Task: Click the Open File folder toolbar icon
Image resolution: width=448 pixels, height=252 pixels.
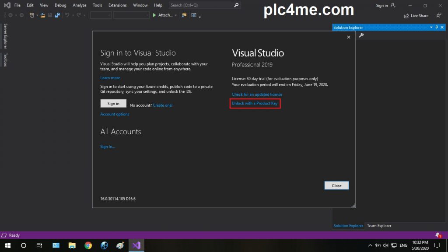Action: click(x=43, y=15)
